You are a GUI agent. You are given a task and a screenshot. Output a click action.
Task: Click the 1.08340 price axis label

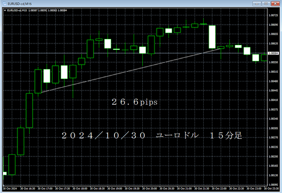(273, 119)
